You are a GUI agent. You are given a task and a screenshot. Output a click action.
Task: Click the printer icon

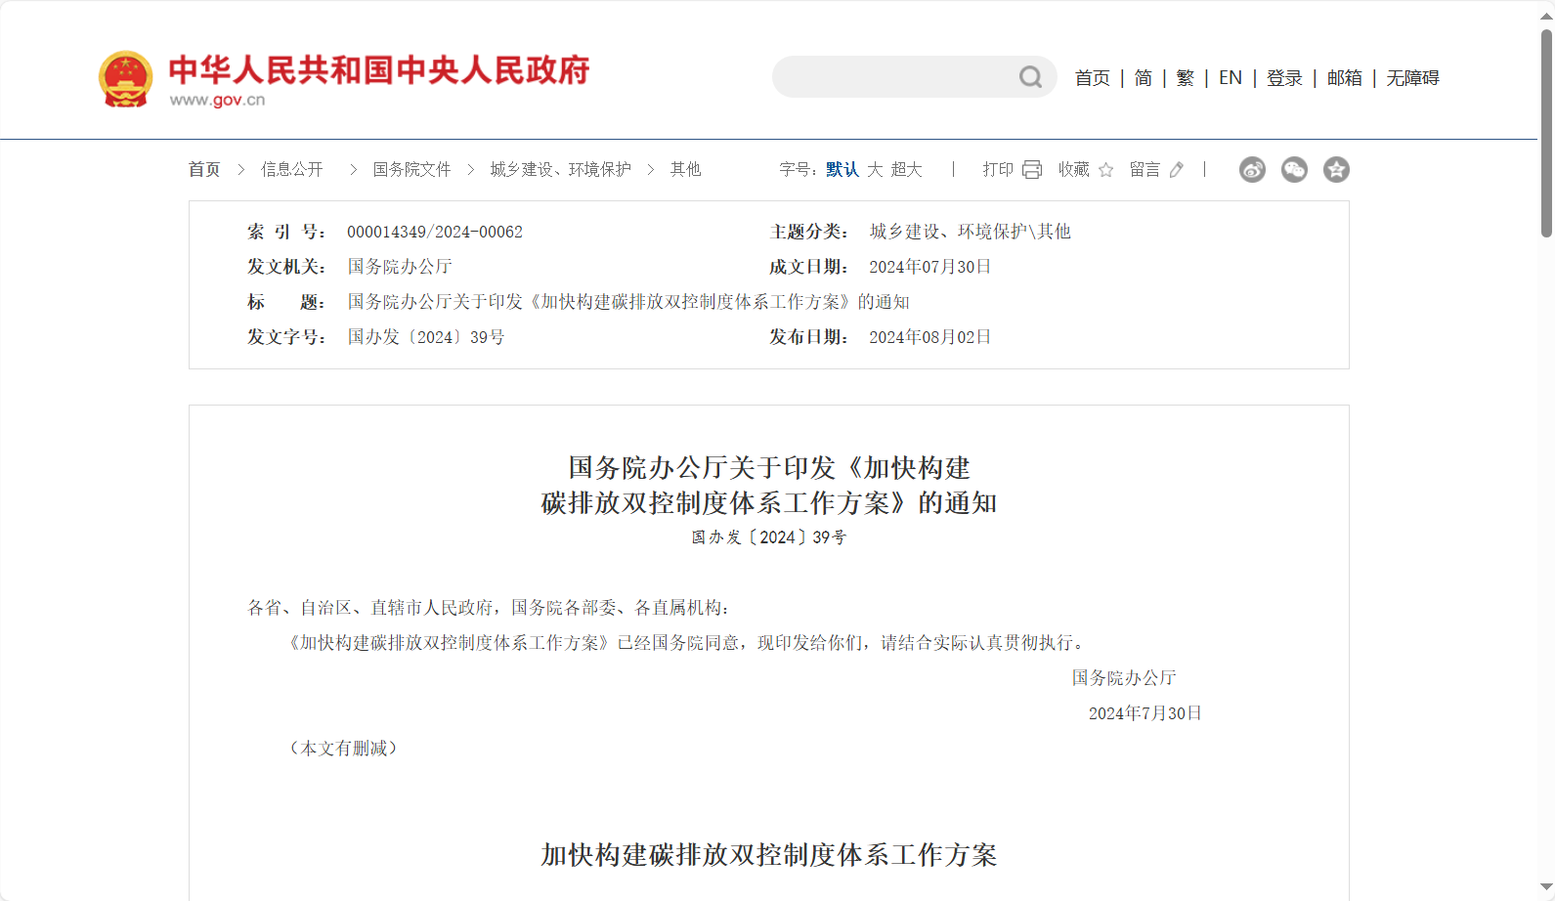point(1032,170)
